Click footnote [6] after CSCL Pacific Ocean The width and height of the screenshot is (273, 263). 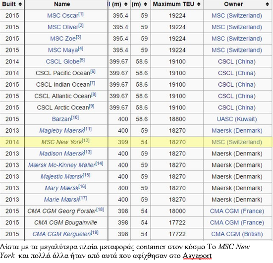[93, 71]
